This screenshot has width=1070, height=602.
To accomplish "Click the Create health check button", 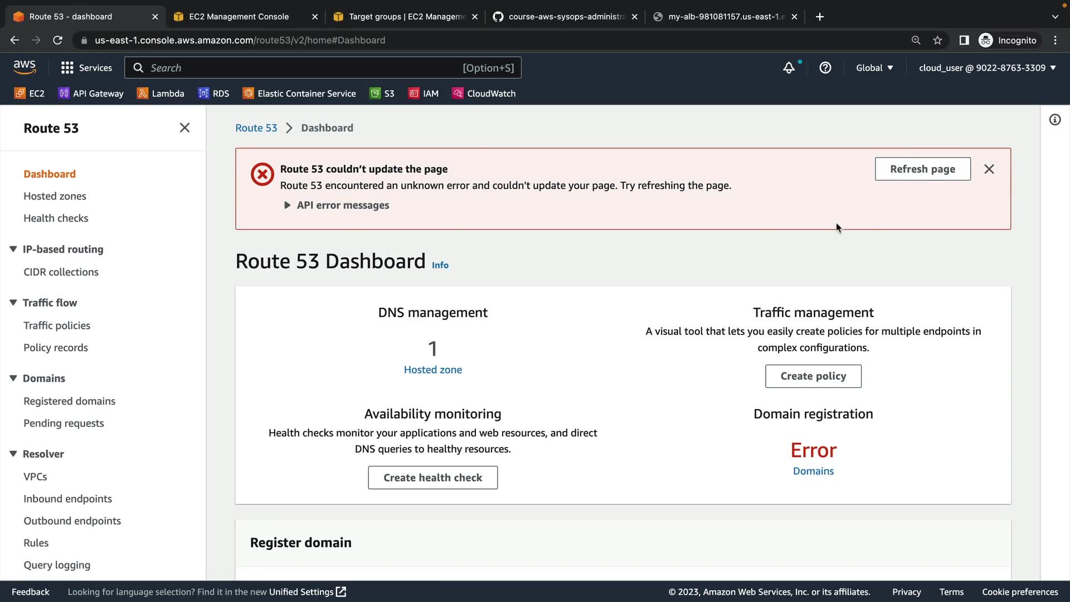I will 432,478.
